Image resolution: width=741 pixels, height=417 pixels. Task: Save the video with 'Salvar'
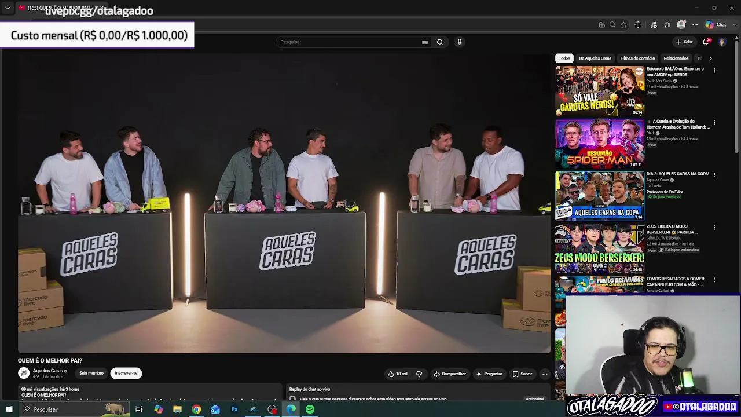coord(522,374)
